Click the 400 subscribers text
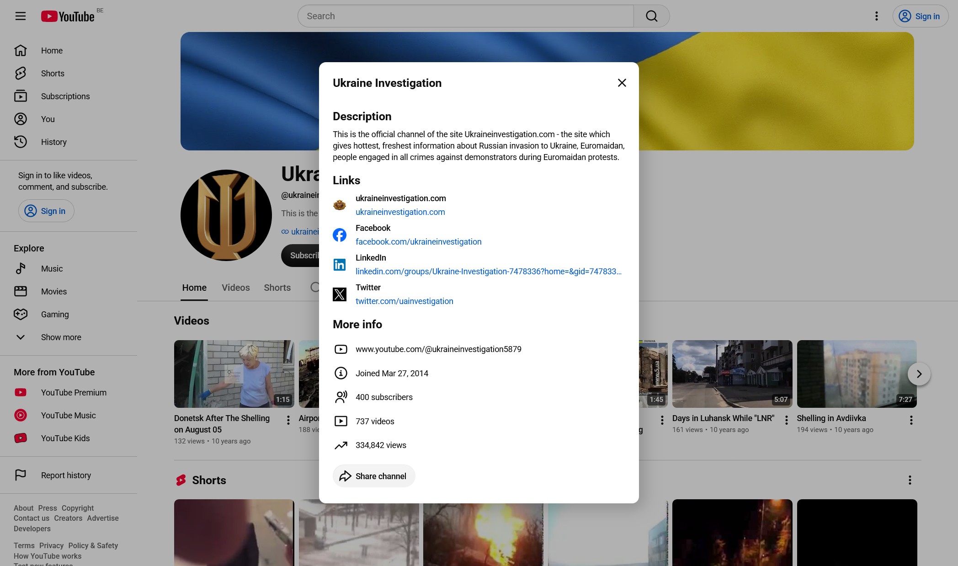This screenshot has height=566, width=958. point(384,397)
